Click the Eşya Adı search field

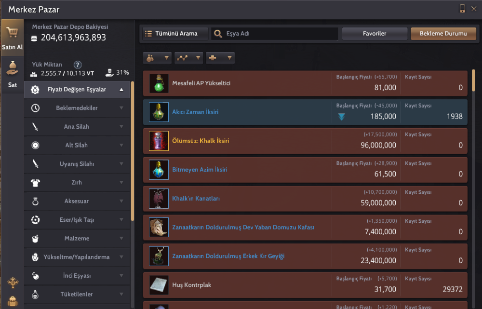pyautogui.click(x=280, y=34)
